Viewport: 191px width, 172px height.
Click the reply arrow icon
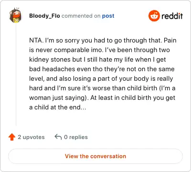pos(58,137)
